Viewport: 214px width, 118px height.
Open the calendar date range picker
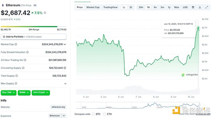193,7
